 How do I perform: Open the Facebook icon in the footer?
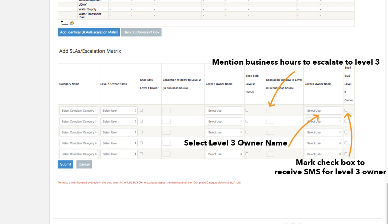coord(293,223)
